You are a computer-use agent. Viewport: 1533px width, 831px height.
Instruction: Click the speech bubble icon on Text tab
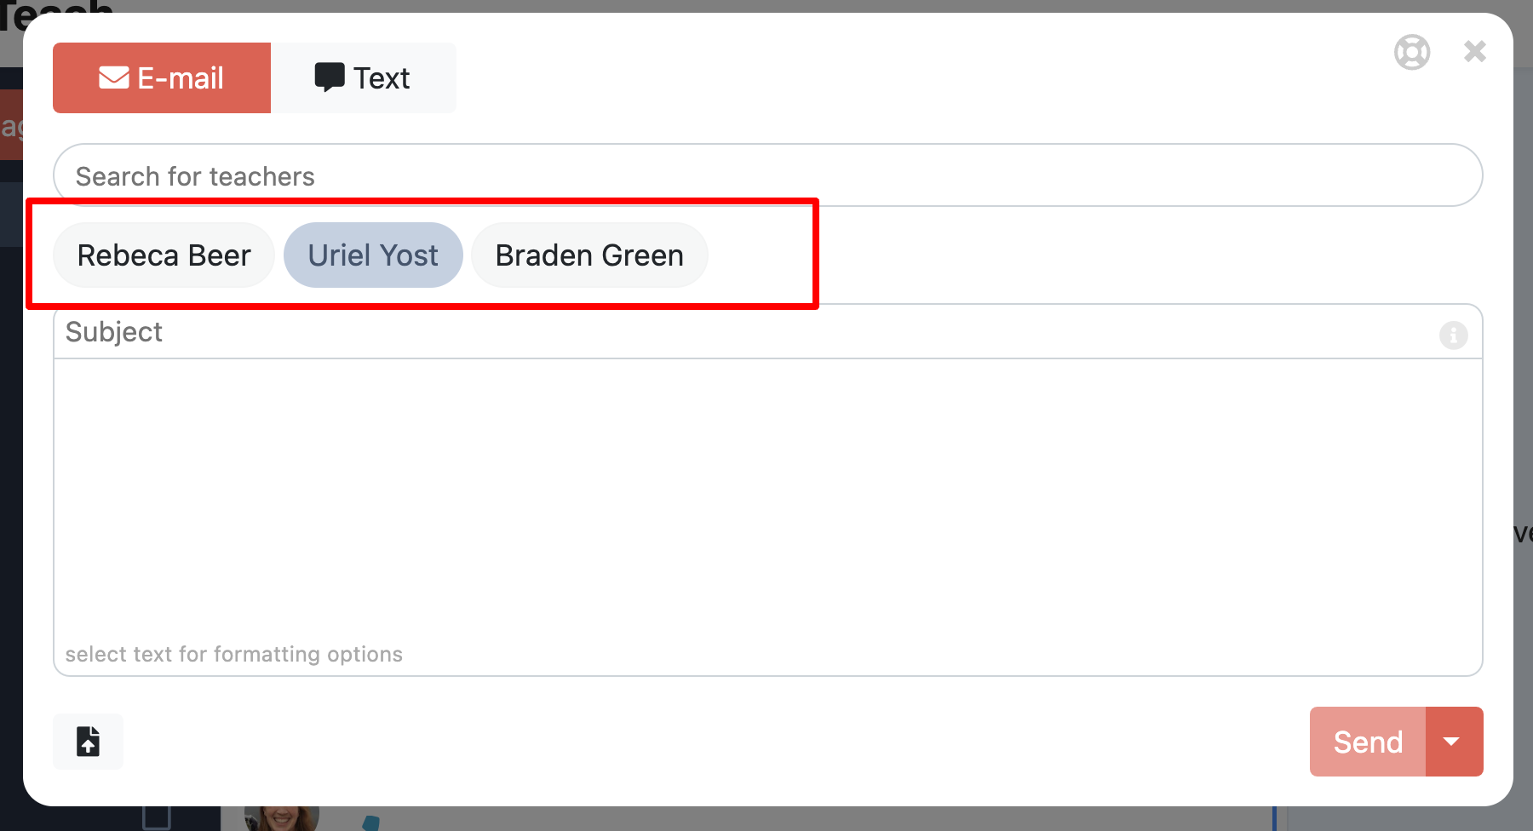(330, 77)
